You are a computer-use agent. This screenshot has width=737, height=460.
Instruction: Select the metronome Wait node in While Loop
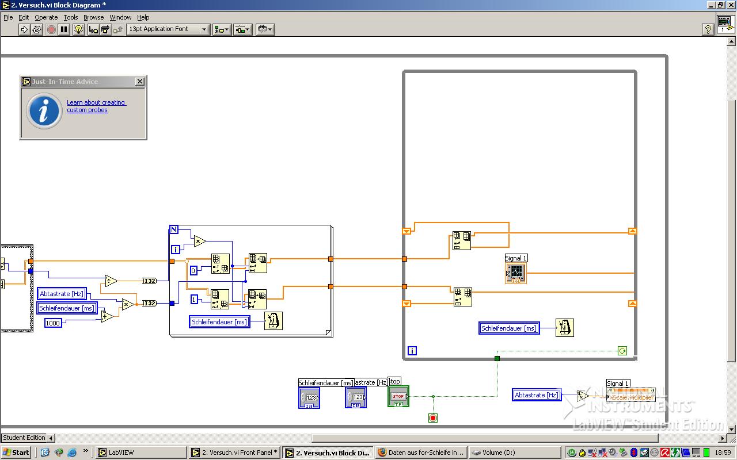(x=565, y=328)
